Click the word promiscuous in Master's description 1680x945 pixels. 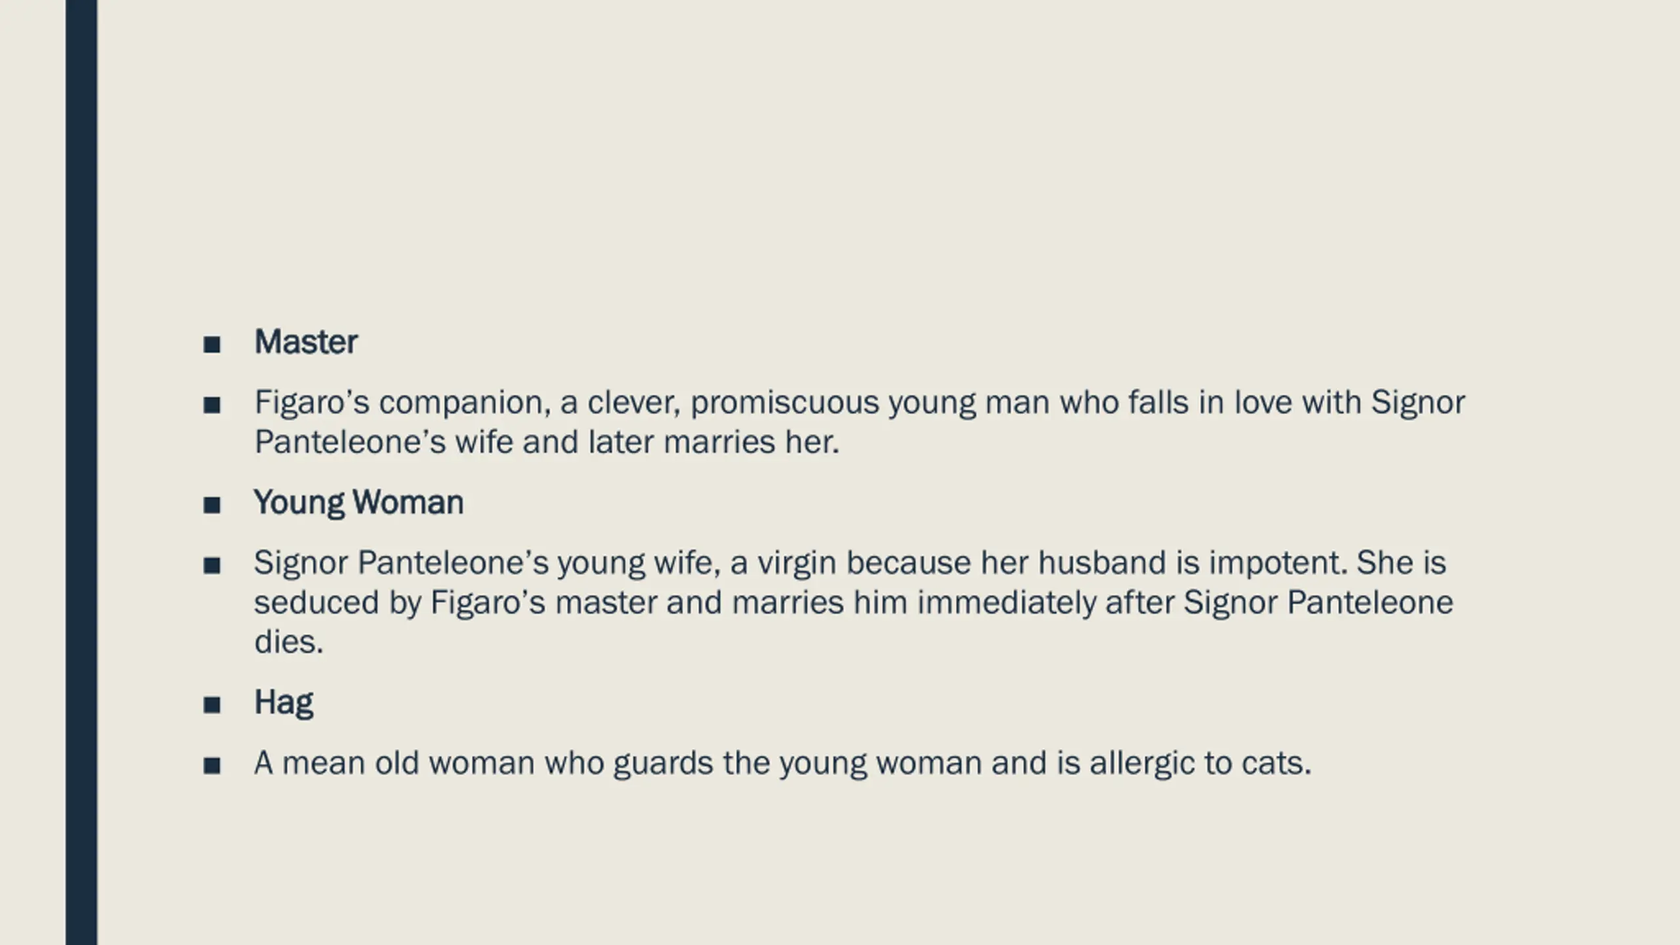pos(784,403)
